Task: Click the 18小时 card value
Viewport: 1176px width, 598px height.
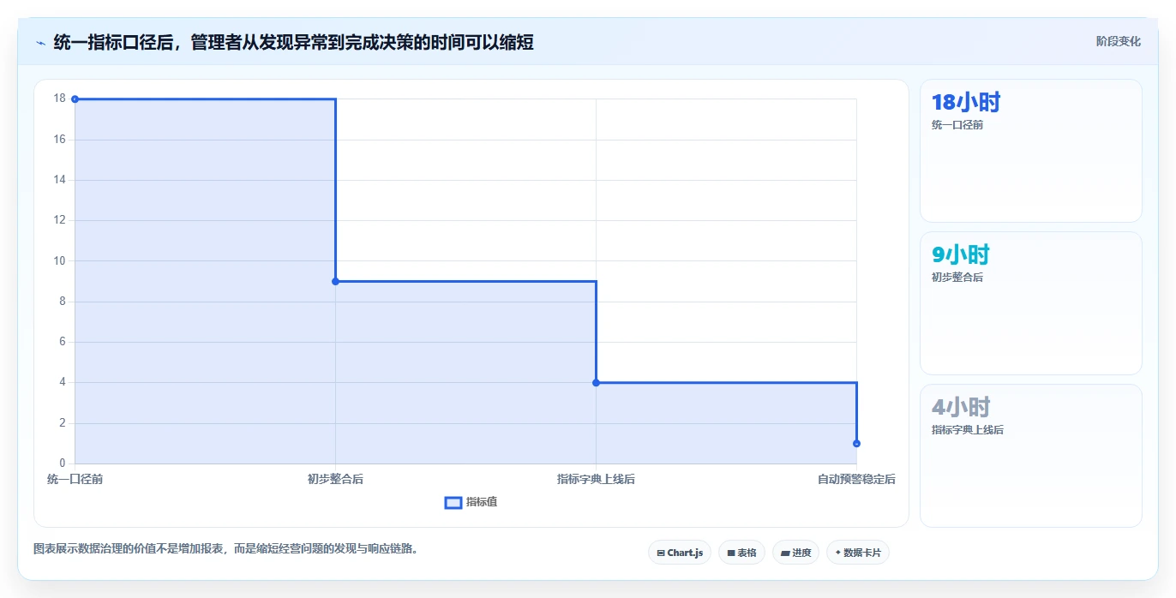Action: (x=966, y=102)
